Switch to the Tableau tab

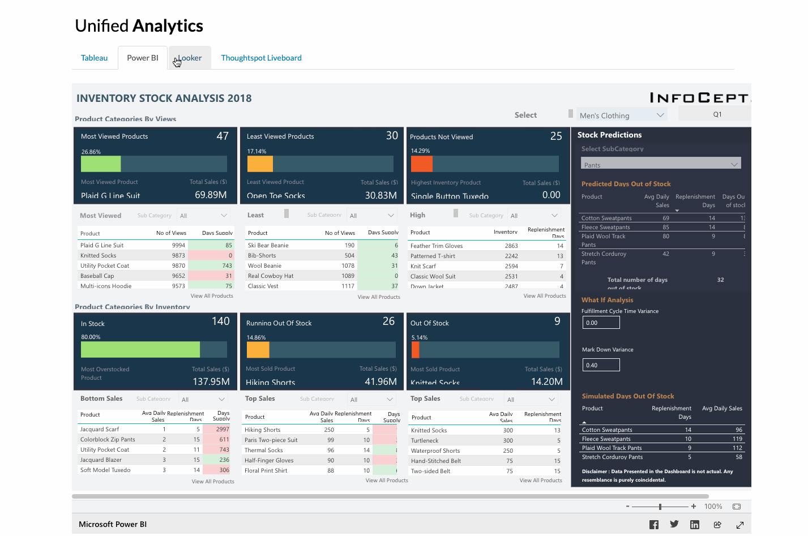pyautogui.click(x=94, y=57)
